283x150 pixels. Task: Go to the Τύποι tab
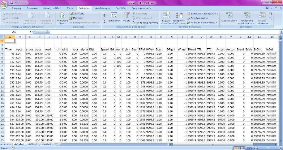[x=70, y=8]
